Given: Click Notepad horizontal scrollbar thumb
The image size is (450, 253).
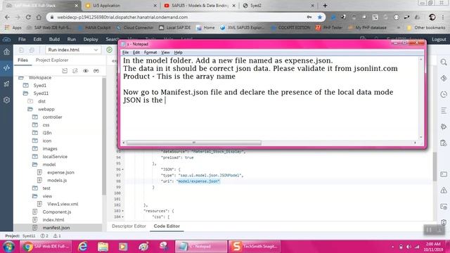Looking at the screenshot, I should pos(194,143).
